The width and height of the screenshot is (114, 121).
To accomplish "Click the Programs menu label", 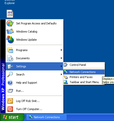I will [22, 50].
